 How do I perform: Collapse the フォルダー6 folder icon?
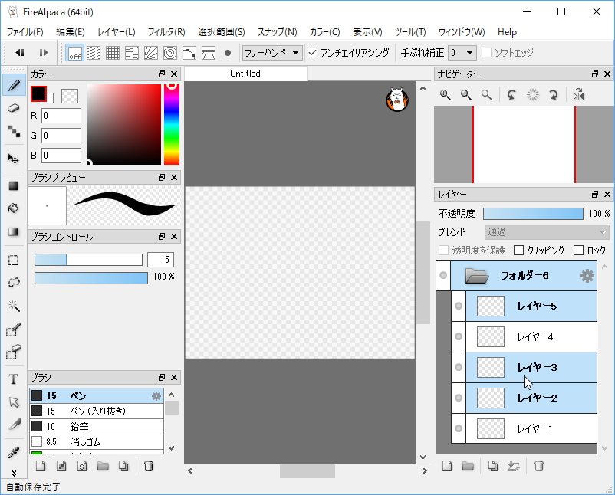(476, 276)
